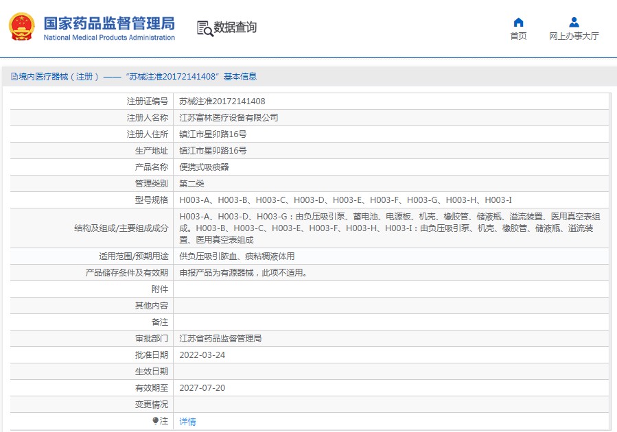Click the expiry date 2027-07-20
Image resolution: width=617 pixels, height=432 pixels.
tap(202, 388)
